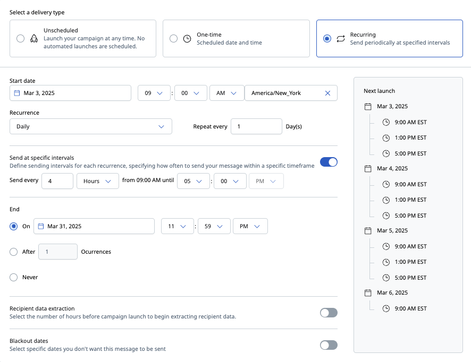The width and height of the screenshot is (471, 362).
Task: Click the recurring arrows icon
Action: (341, 39)
